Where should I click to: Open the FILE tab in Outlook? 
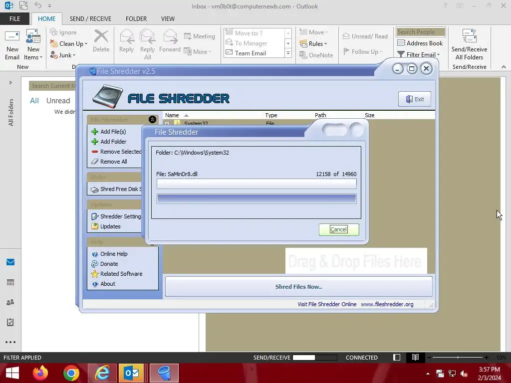coord(14,18)
